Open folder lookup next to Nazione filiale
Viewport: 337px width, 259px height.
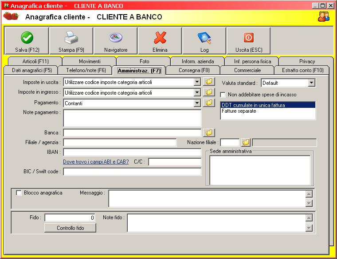246,142
